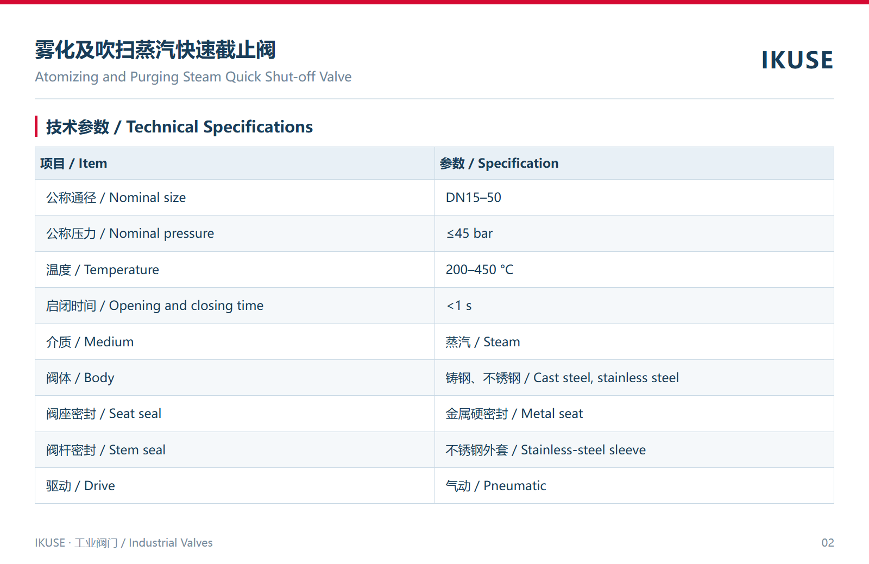The image size is (869, 564).
Task: Select the Chinese title 雾化及吹扫蒸汽快速截止阀
Action: coord(155,50)
